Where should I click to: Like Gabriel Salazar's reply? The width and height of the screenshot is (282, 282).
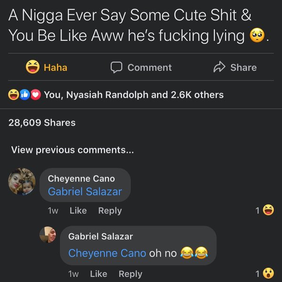98,274
